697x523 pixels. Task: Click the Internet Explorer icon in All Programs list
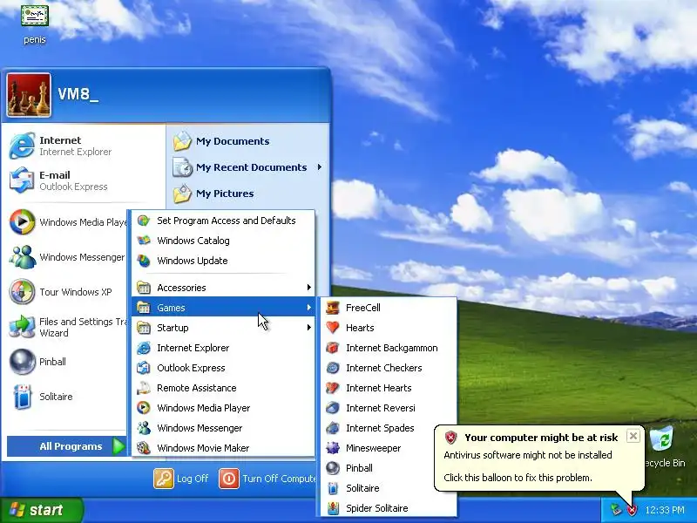pos(144,348)
